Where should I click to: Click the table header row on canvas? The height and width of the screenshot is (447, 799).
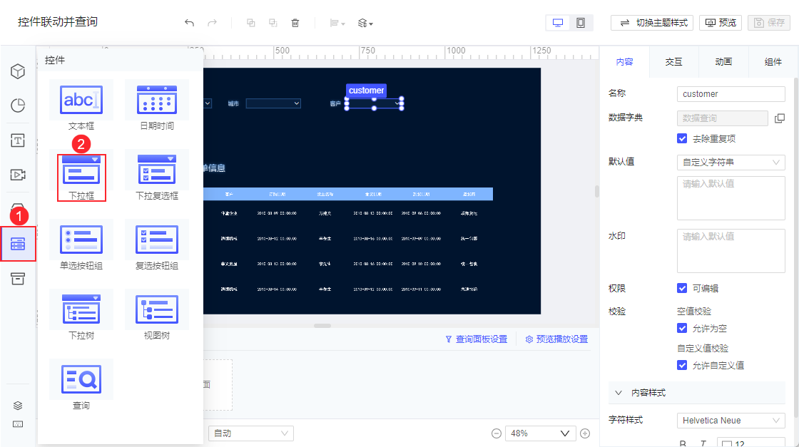(348, 194)
